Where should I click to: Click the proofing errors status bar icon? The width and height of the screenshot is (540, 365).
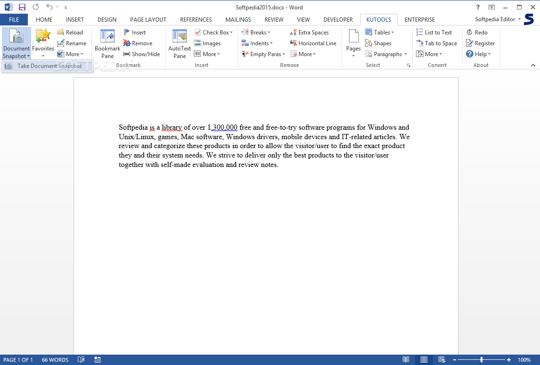(81, 359)
